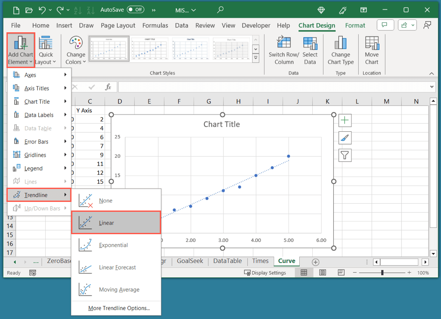Toggle the AutoSave switch
441x319 pixels.
pos(135,9)
